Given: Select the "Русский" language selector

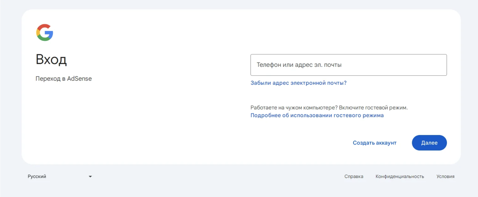Looking at the screenshot, I should pos(60,176).
